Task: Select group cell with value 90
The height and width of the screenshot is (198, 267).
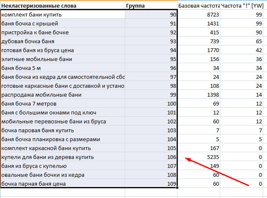Action: pyautogui.click(x=151, y=14)
